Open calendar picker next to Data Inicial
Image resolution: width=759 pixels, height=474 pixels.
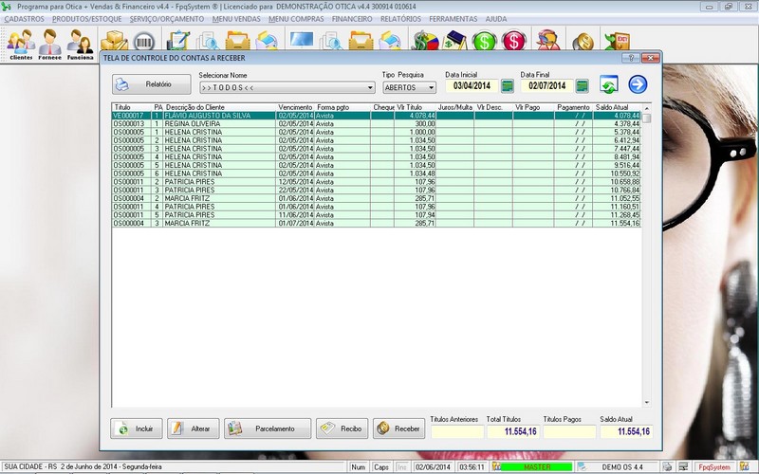pyautogui.click(x=507, y=86)
